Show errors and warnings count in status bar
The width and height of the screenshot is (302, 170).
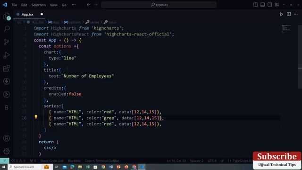click(18, 161)
